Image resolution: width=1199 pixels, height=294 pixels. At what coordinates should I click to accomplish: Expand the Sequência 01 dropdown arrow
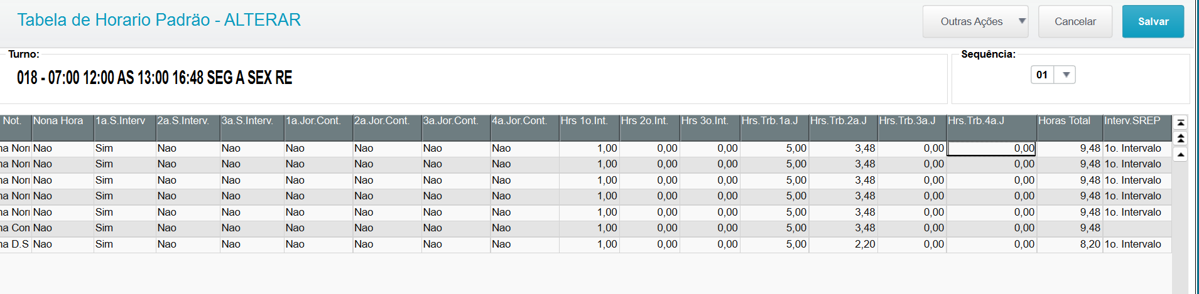[1065, 75]
